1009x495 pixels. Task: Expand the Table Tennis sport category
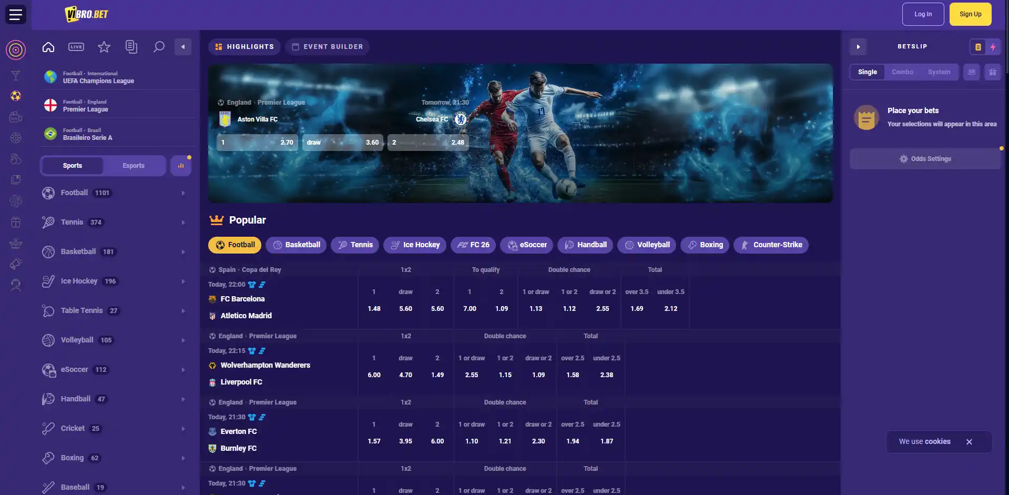pos(115,311)
